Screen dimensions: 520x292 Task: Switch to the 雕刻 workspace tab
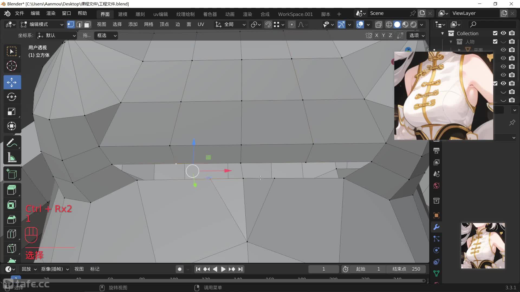(x=140, y=14)
